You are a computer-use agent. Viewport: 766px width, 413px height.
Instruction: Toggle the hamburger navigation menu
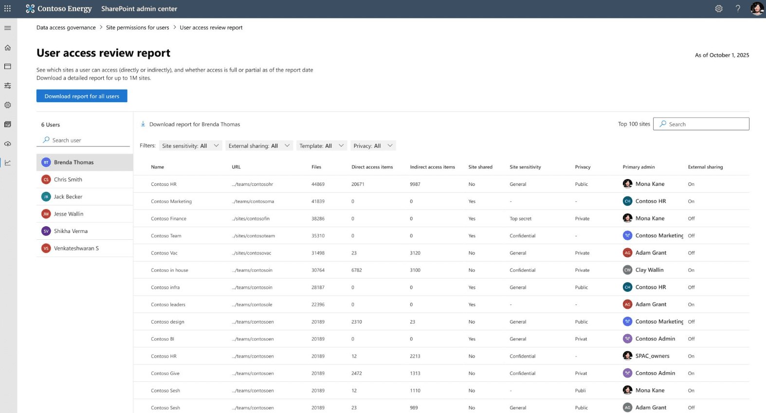(7, 28)
